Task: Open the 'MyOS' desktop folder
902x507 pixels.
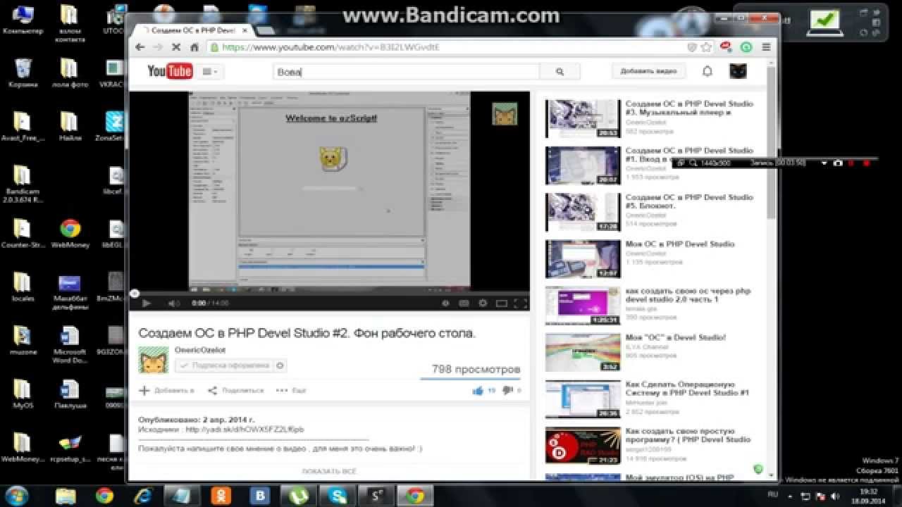Action: [x=23, y=394]
